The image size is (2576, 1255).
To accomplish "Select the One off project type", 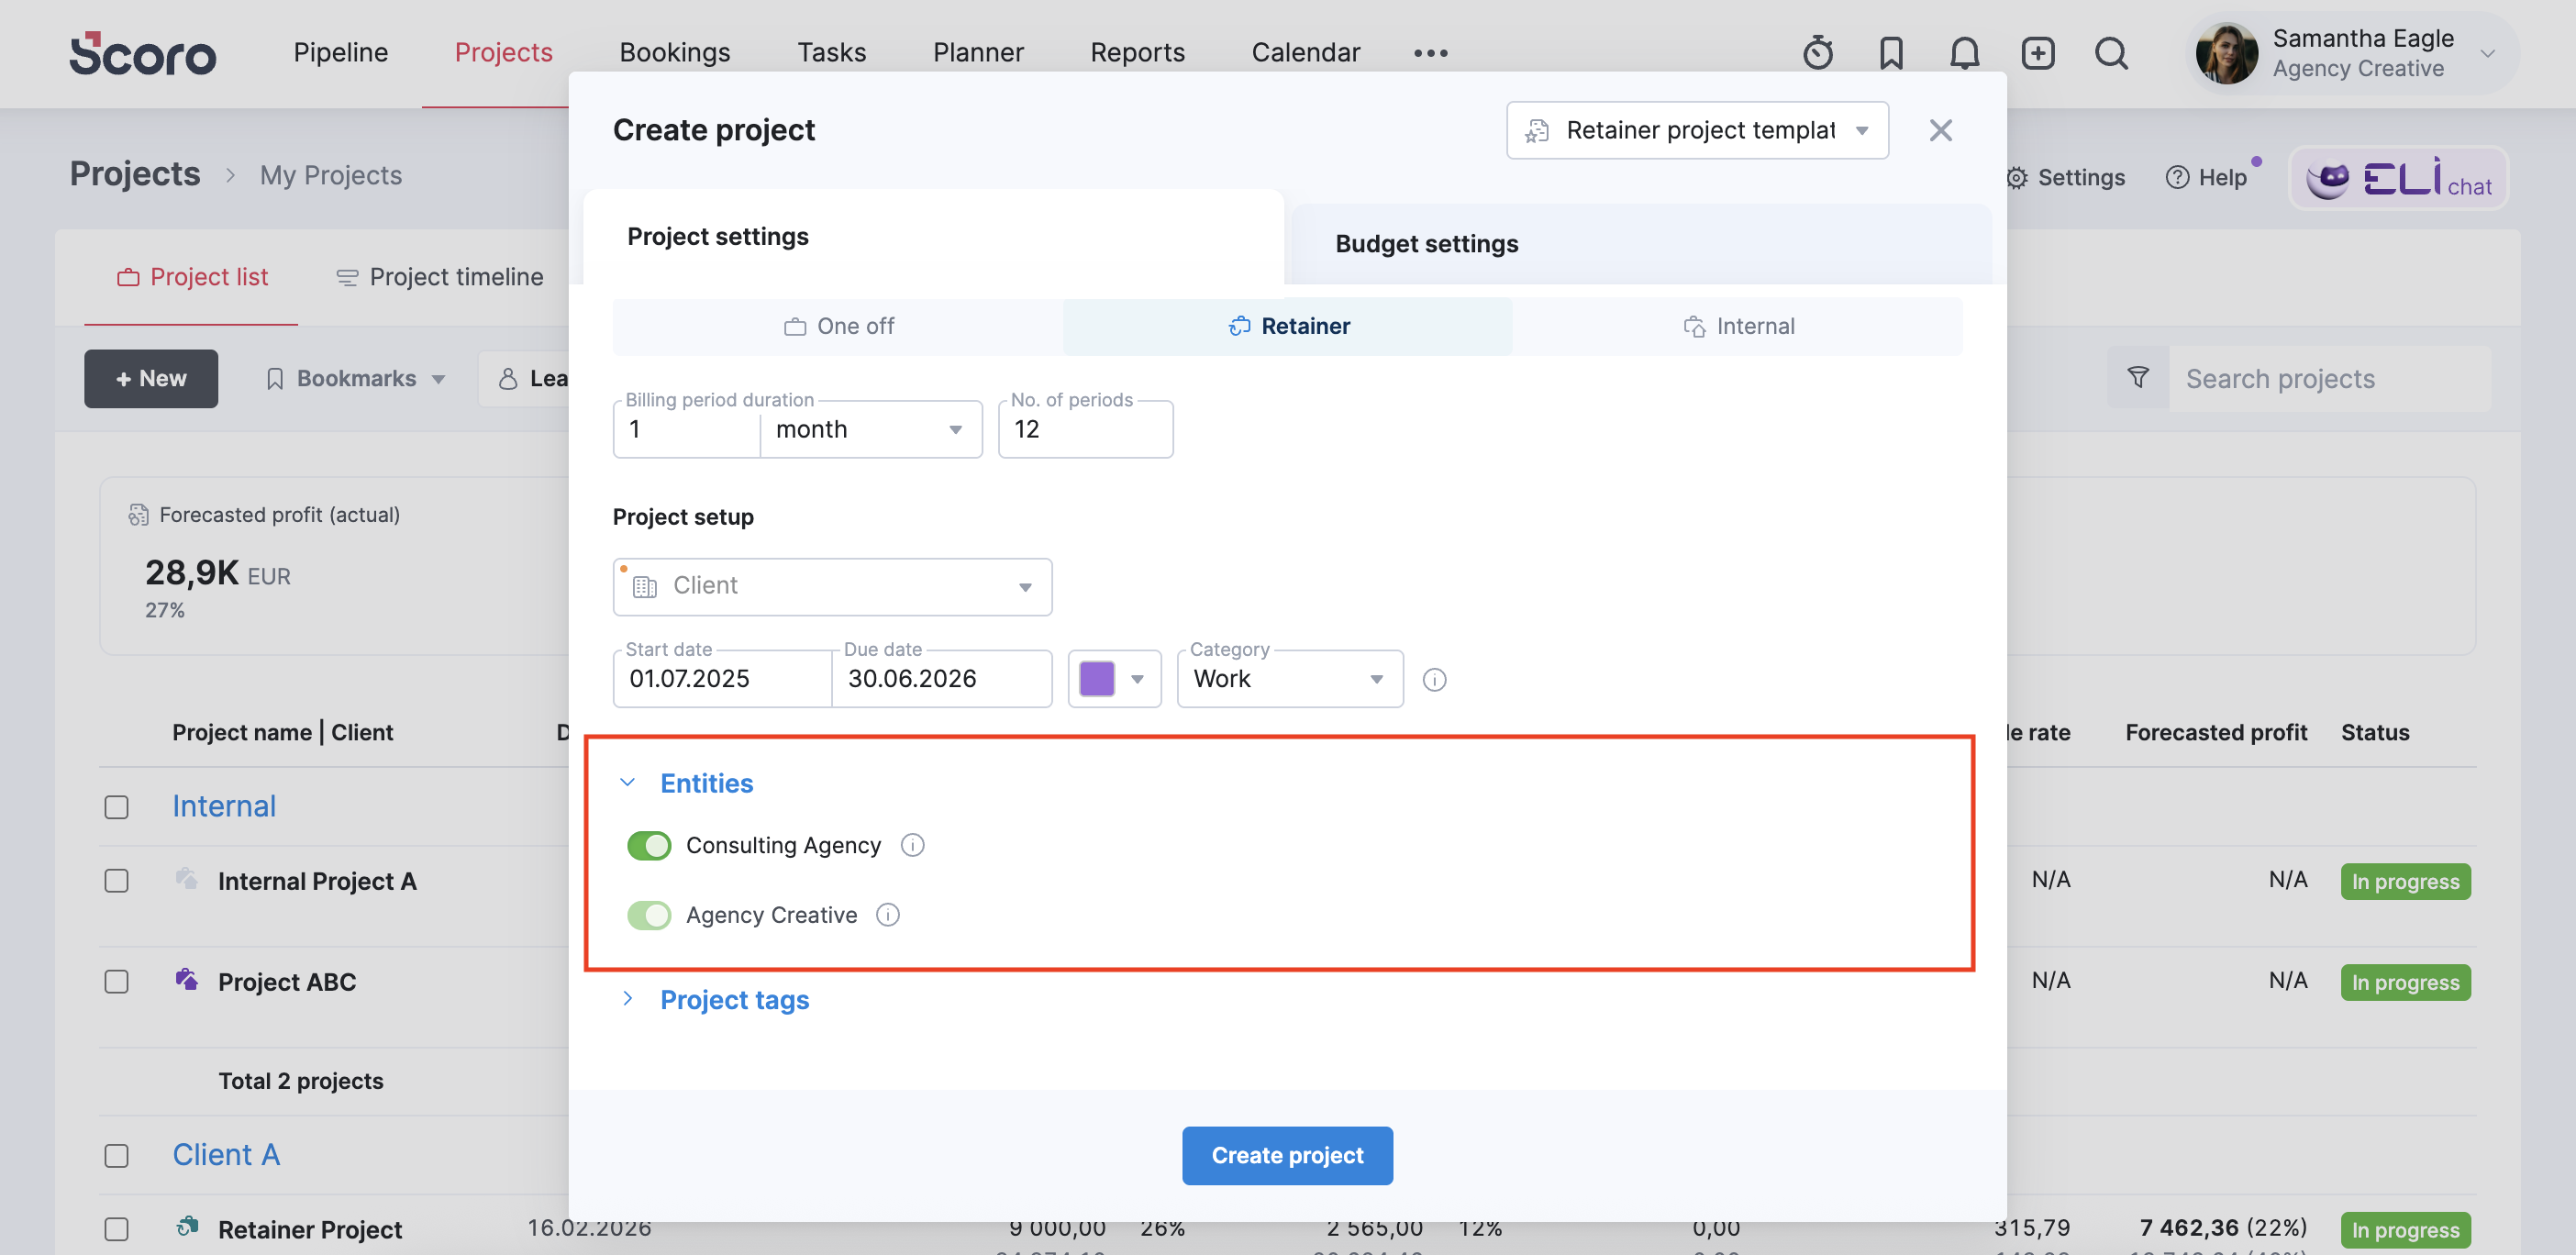I will pos(838,326).
